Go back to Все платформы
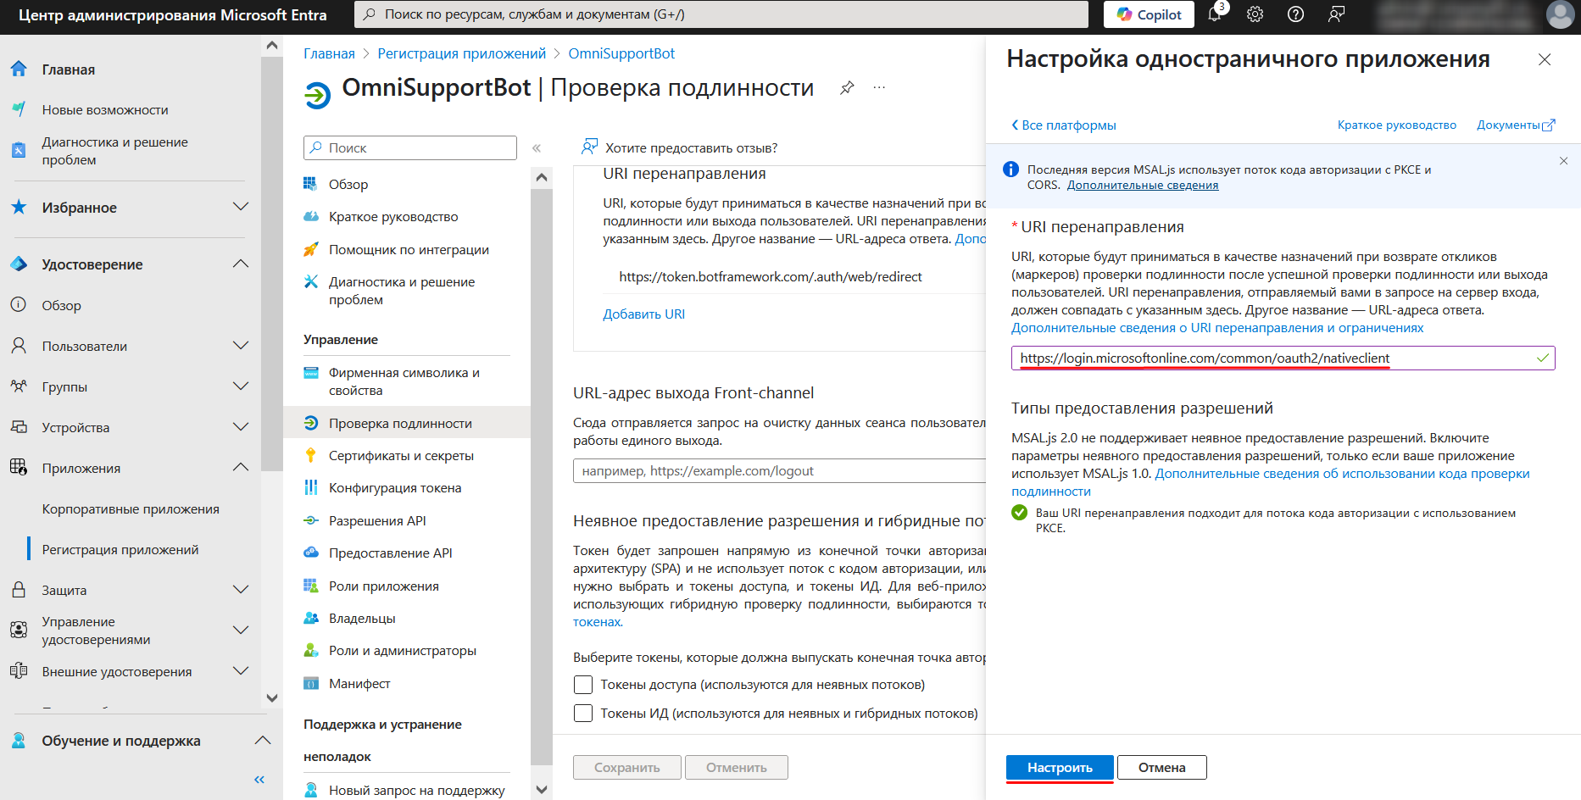The width and height of the screenshot is (1581, 800). click(x=1064, y=125)
